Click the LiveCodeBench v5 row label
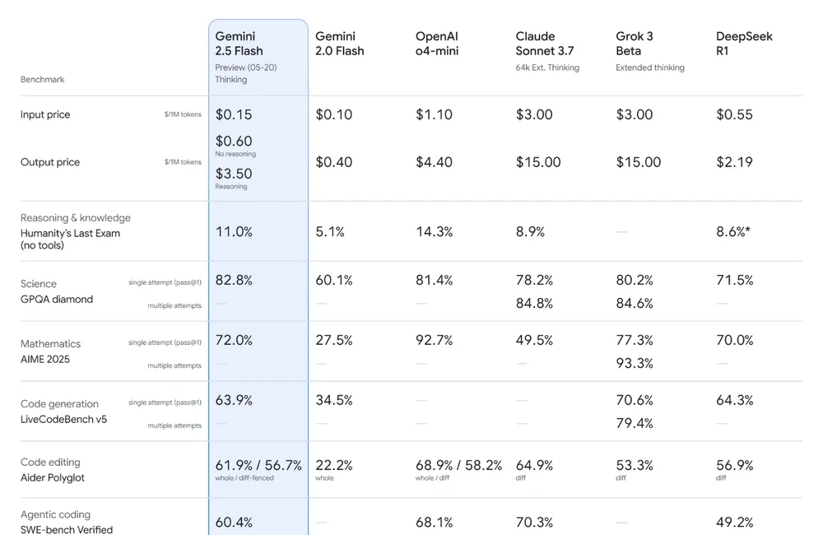 click(x=63, y=419)
